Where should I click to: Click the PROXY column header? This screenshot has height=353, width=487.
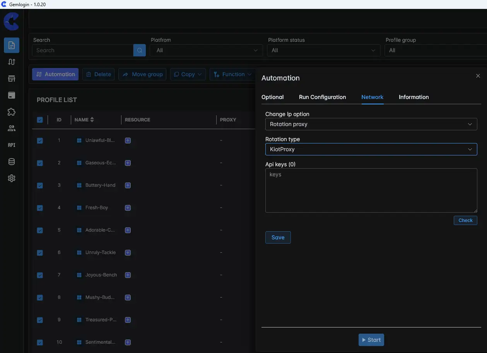pos(228,120)
